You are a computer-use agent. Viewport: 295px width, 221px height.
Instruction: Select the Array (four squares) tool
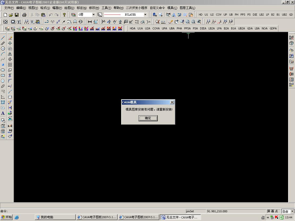coord(10,65)
